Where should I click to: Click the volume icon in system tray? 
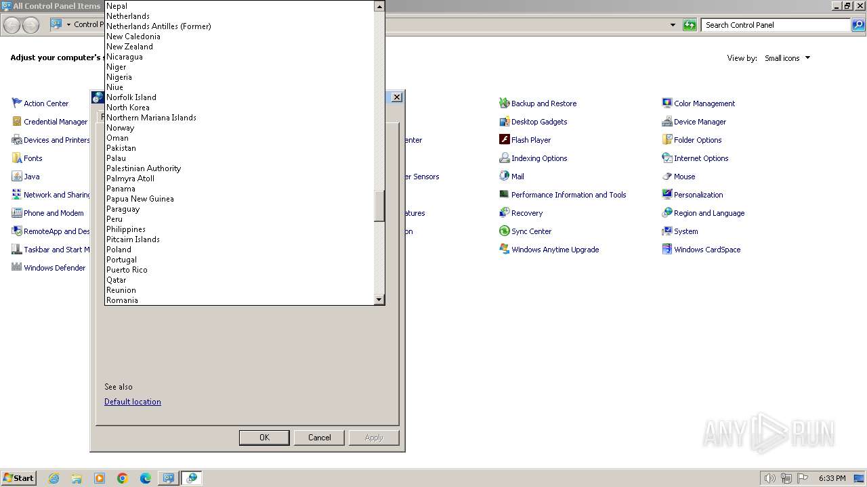click(769, 478)
